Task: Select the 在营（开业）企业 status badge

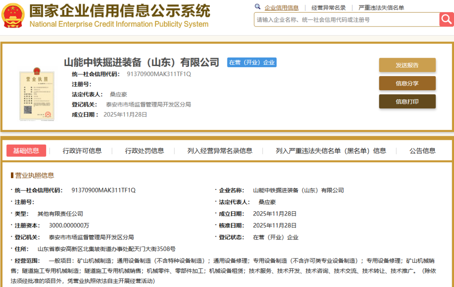Action: 251,62
